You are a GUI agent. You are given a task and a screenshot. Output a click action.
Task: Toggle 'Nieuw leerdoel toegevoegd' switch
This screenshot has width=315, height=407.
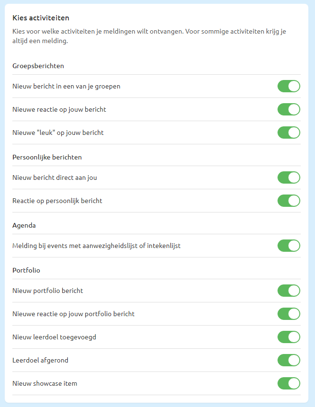point(289,337)
